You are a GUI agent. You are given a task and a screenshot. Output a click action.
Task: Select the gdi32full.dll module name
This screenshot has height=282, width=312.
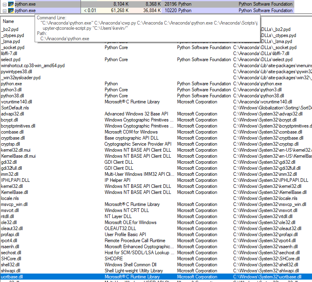pos(12,168)
